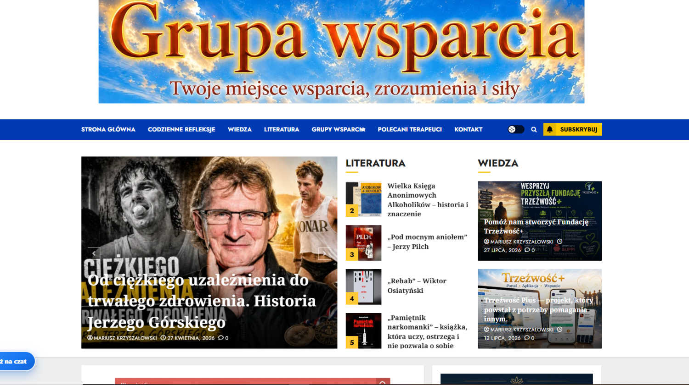Show next slide in featured slider

(x=325, y=253)
